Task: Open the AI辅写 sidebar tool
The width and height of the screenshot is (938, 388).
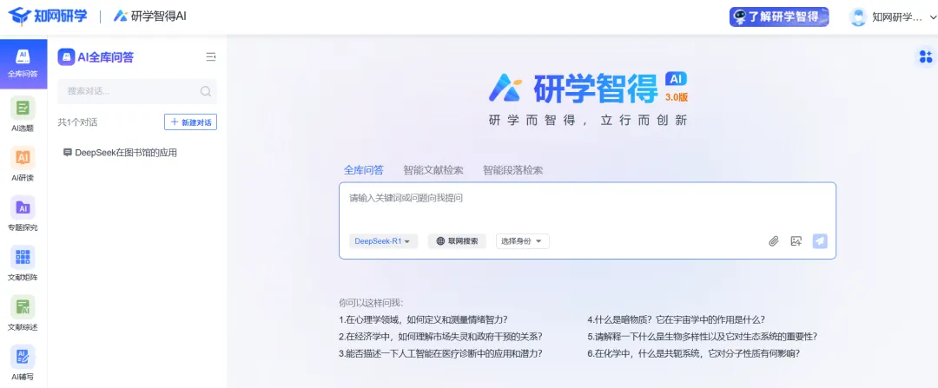Action: (x=23, y=363)
